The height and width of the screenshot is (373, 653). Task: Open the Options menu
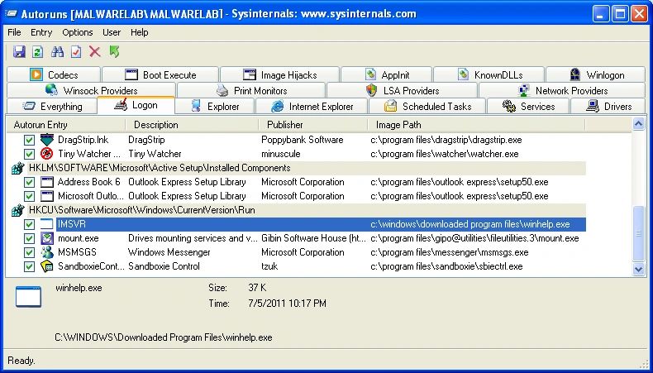pos(78,32)
